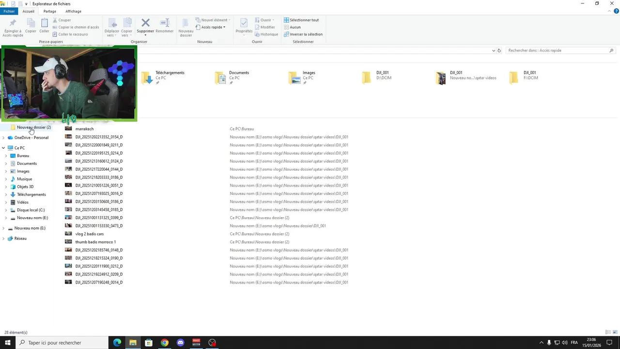Click the Renommer icon
The width and height of the screenshot is (620, 349).
click(x=165, y=23)
